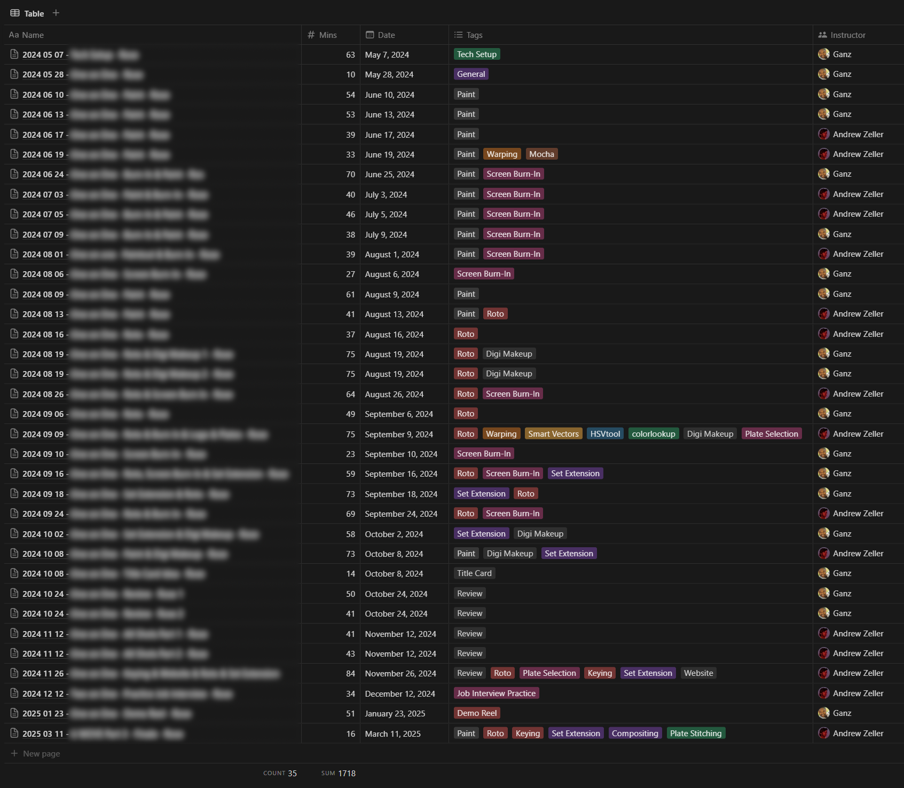
Task: Open the Name column header menu
Action: (33, 35)
